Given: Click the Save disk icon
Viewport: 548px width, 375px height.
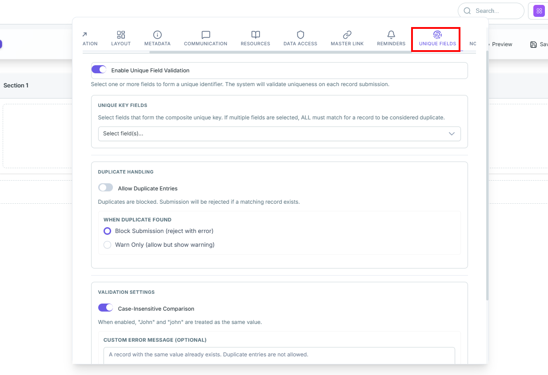Looking at the screenshot, I should tap(533, 44).
